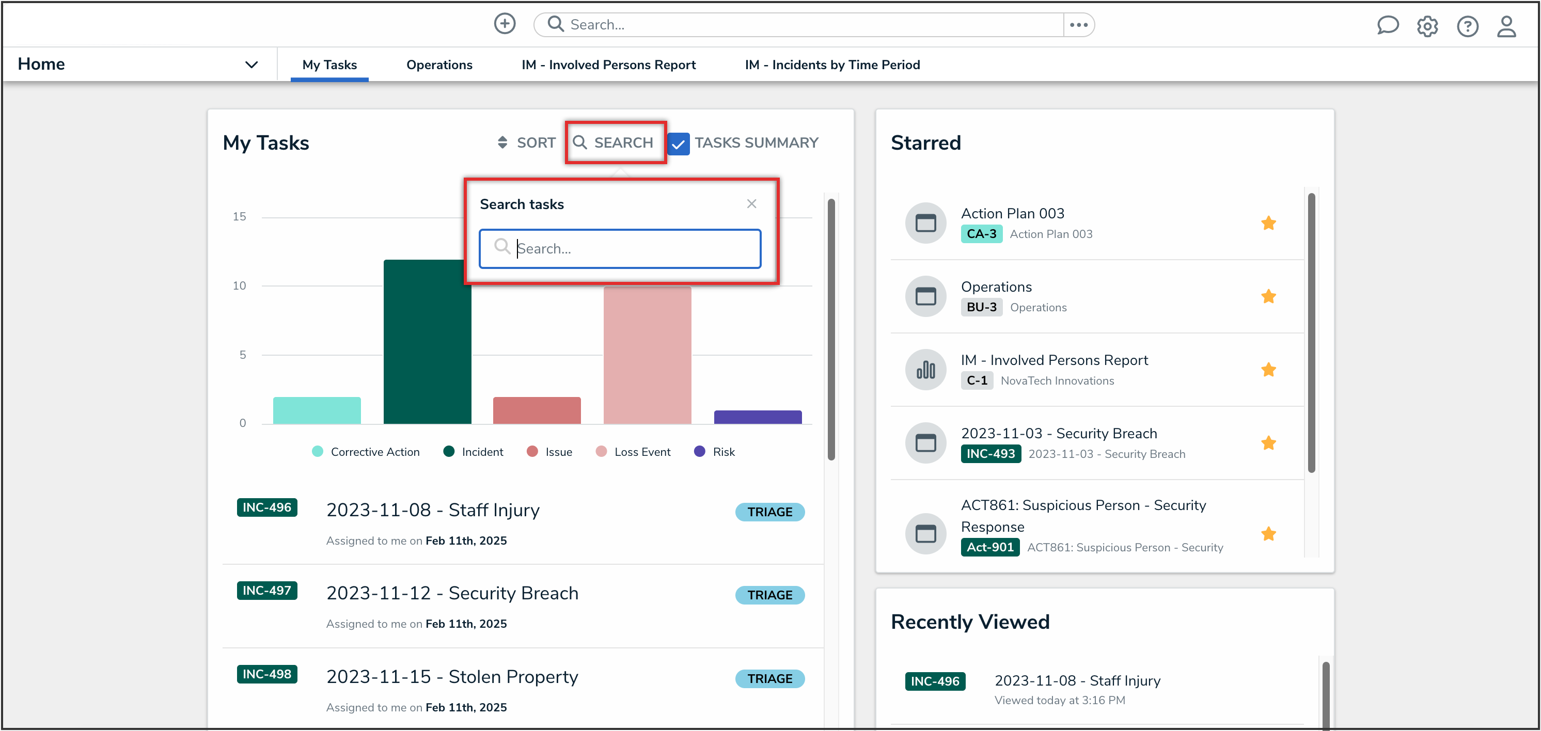Open the 2023-11-12 Security Breach task
Viewport: 1541px width, 731px height.
click(x=452, y=593)
